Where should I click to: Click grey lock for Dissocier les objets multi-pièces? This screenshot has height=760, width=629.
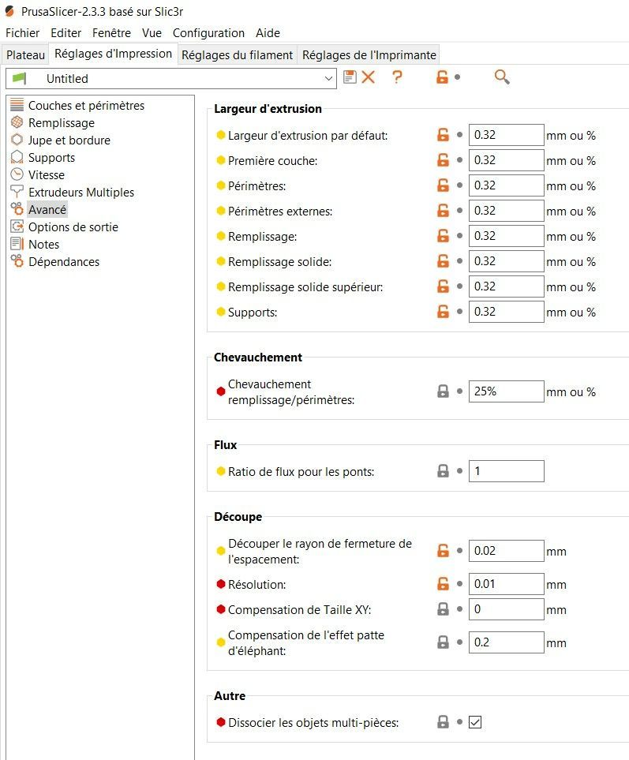pos(443,721)
